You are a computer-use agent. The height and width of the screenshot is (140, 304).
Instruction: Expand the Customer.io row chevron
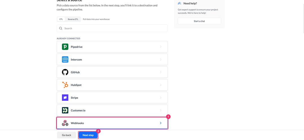point(160,110)
